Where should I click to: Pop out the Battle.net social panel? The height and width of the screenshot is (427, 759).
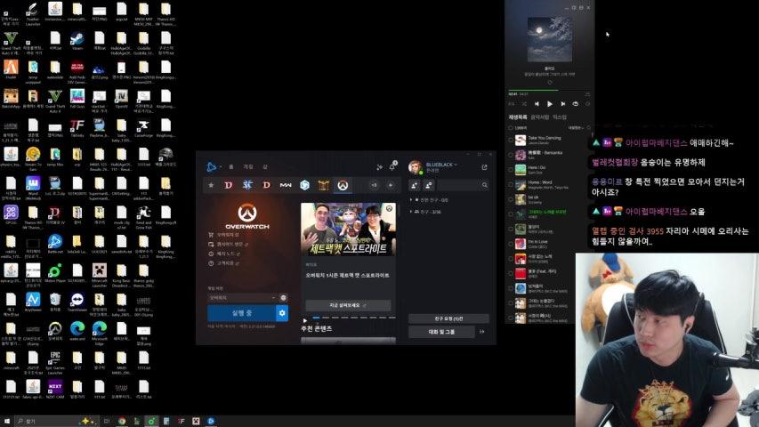484,167
